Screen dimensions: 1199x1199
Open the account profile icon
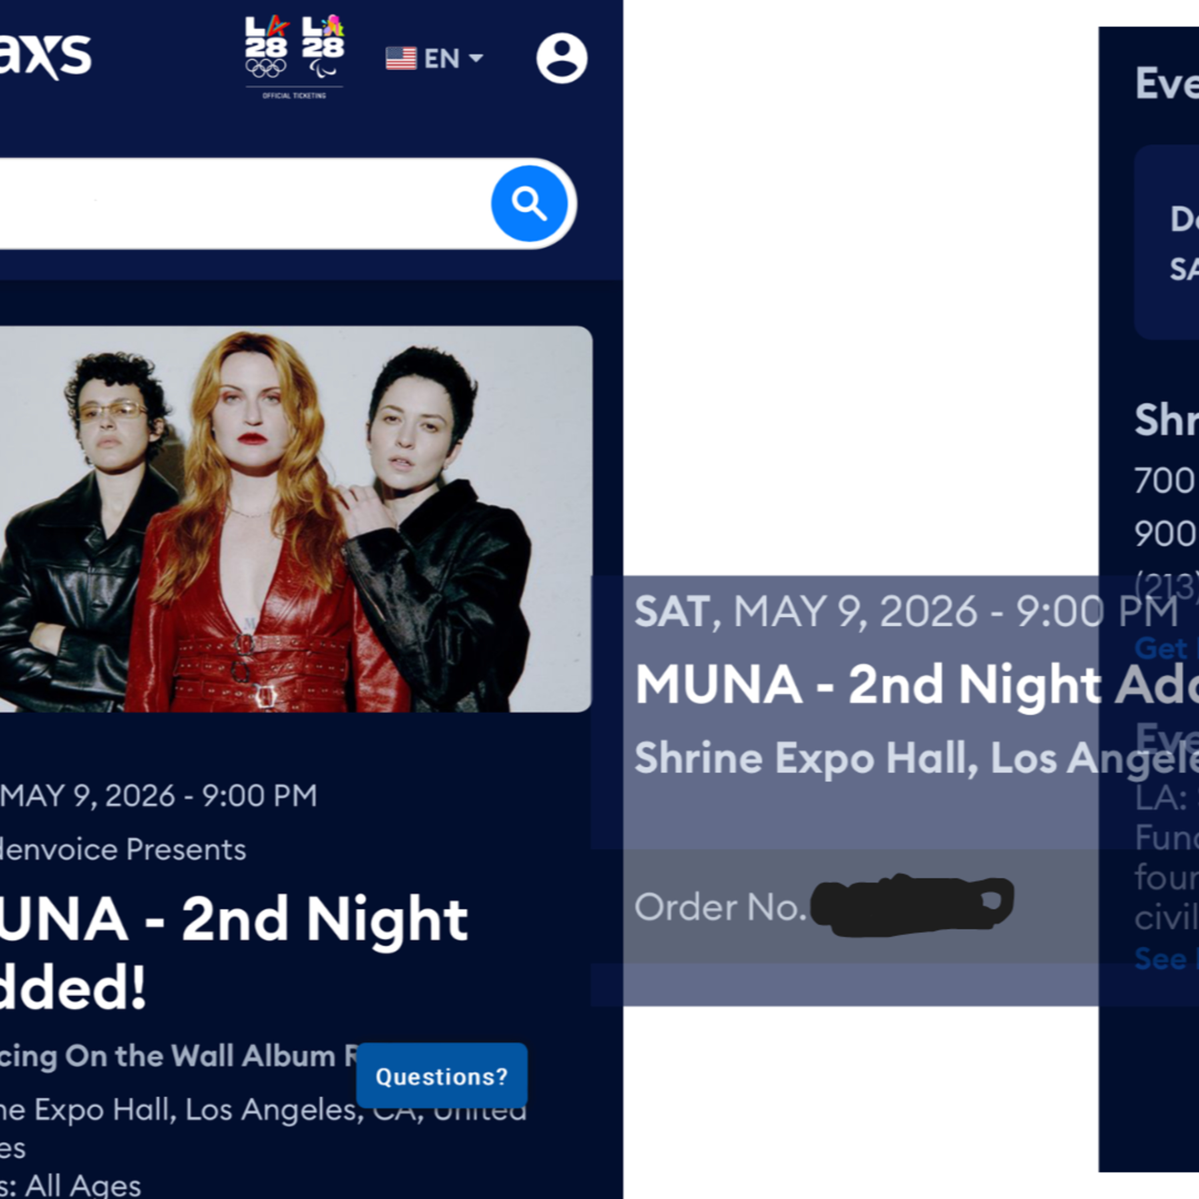tap(562, 58)
